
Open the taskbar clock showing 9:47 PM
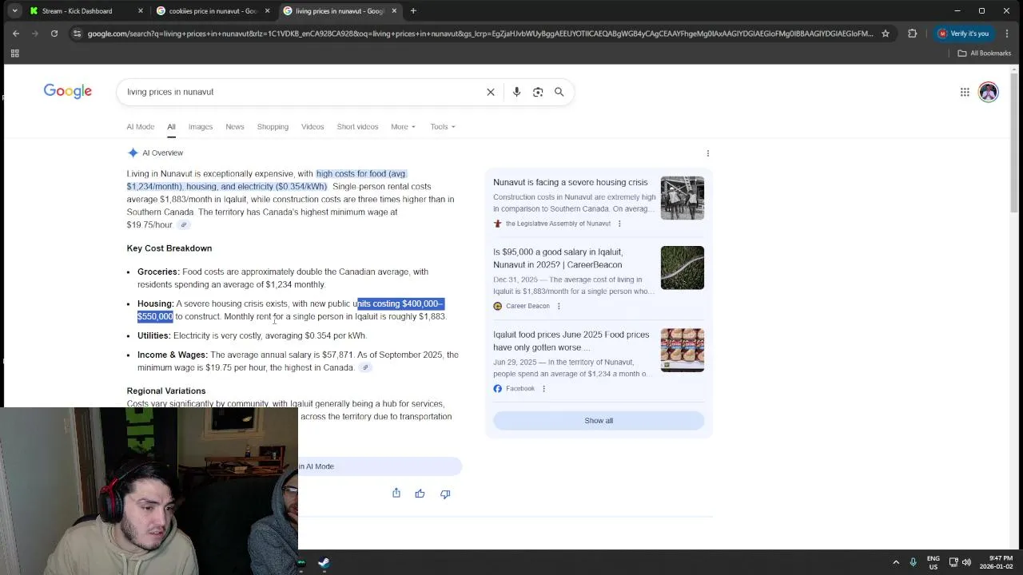(x=997, y=562)
